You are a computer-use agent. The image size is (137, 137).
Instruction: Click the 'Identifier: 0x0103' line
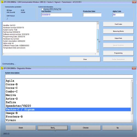[9, 25]
